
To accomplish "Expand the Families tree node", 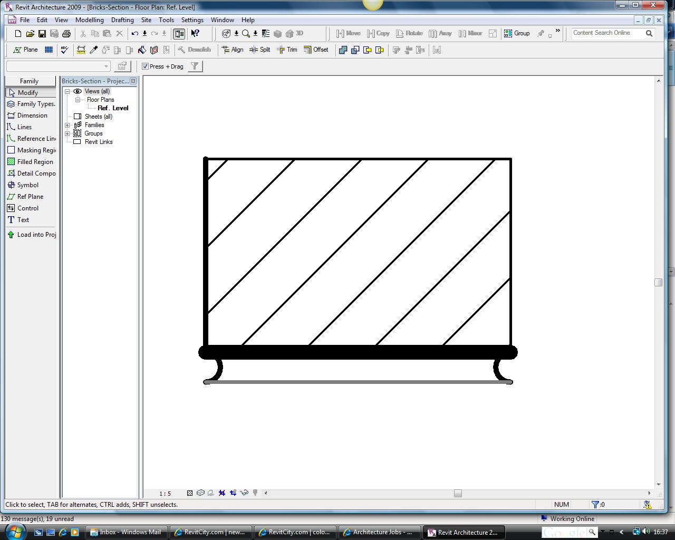I will coord(67,125).
